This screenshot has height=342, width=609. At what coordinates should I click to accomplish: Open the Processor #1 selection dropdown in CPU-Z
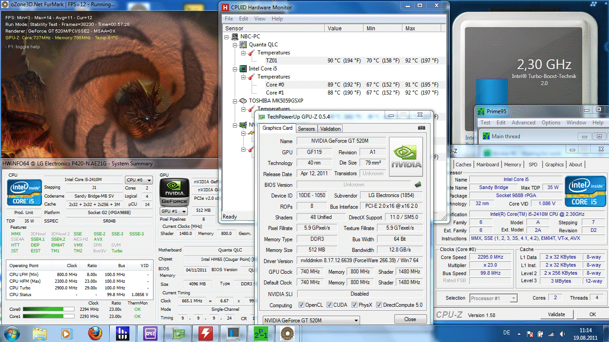tap(493, 298)
